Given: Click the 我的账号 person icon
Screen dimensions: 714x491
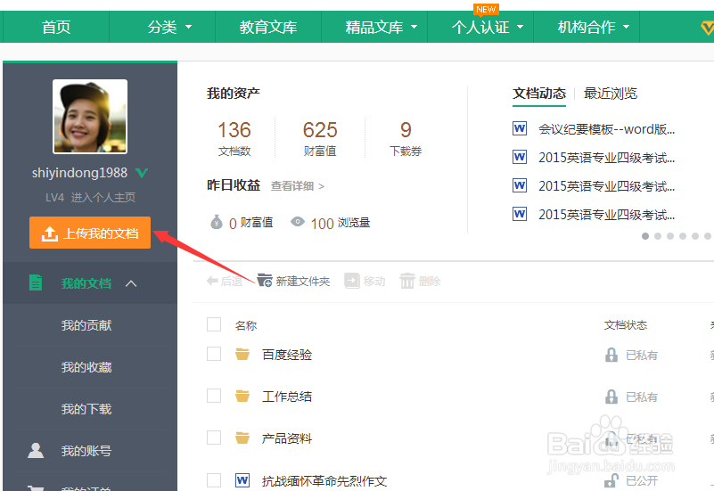Looking at the screenshot, I should point(36,451).
